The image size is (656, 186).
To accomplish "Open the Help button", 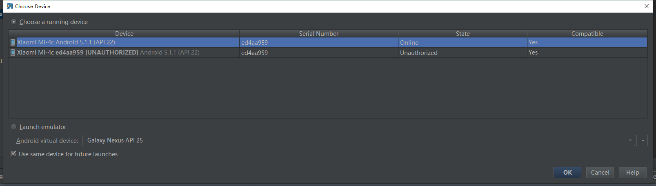I will [x=633, y=173].
